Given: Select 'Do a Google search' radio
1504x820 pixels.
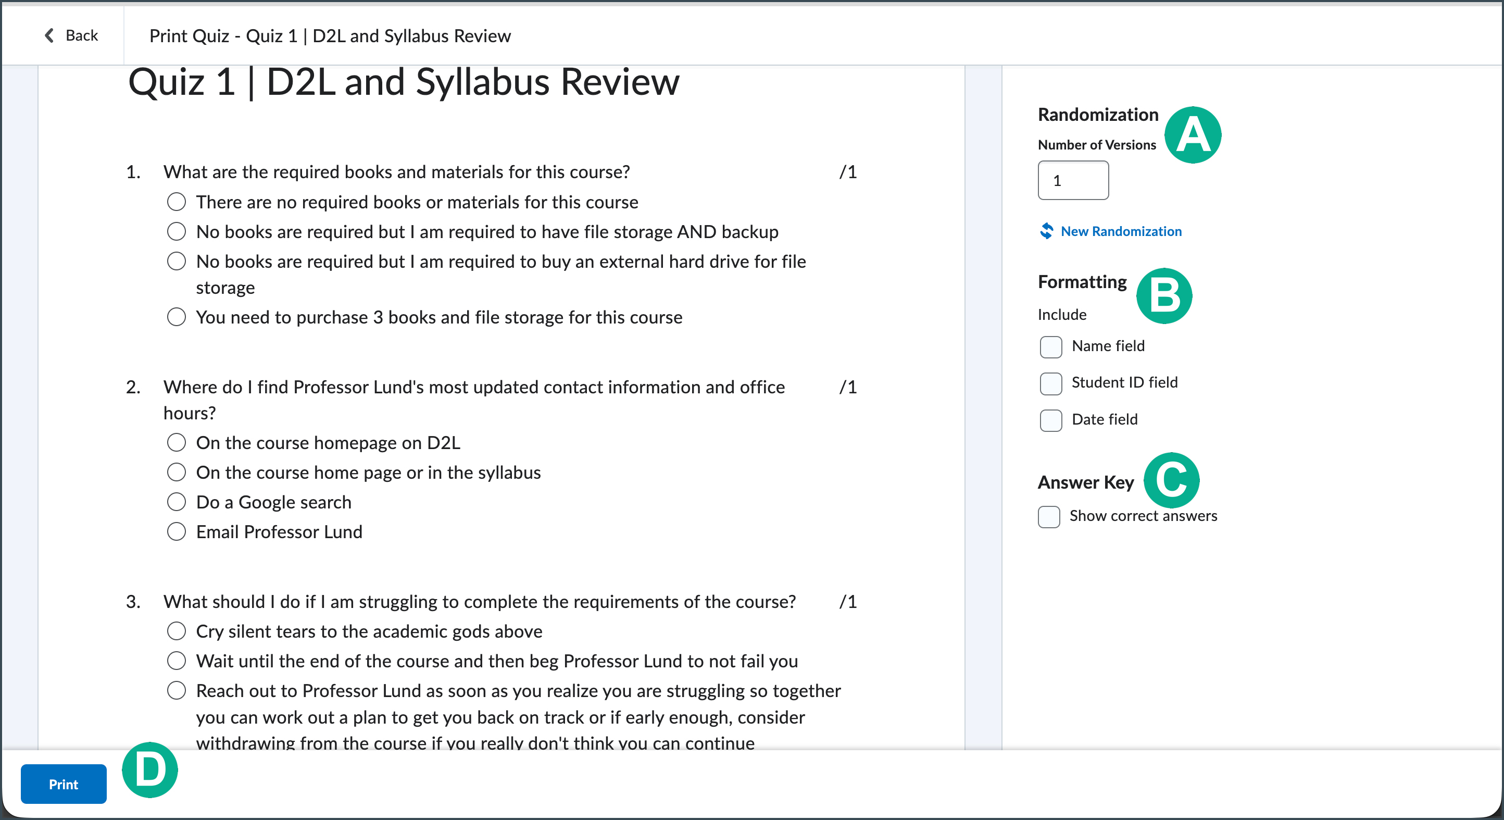Looking at the screenshot, I should pyautogui.click(x=177, y=502).
